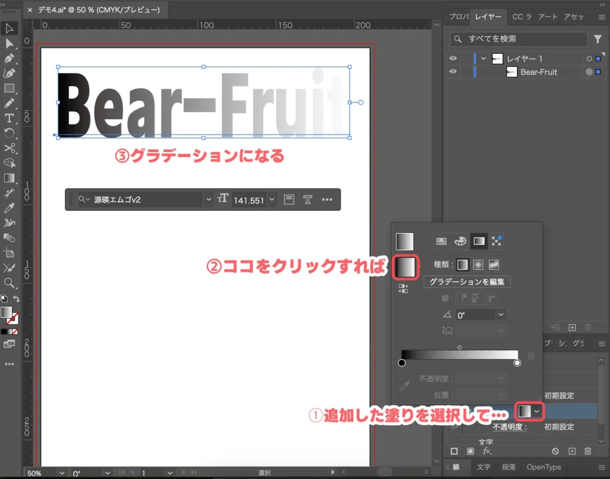Click the new layer button in Layers panel

(x=572, y=327)
